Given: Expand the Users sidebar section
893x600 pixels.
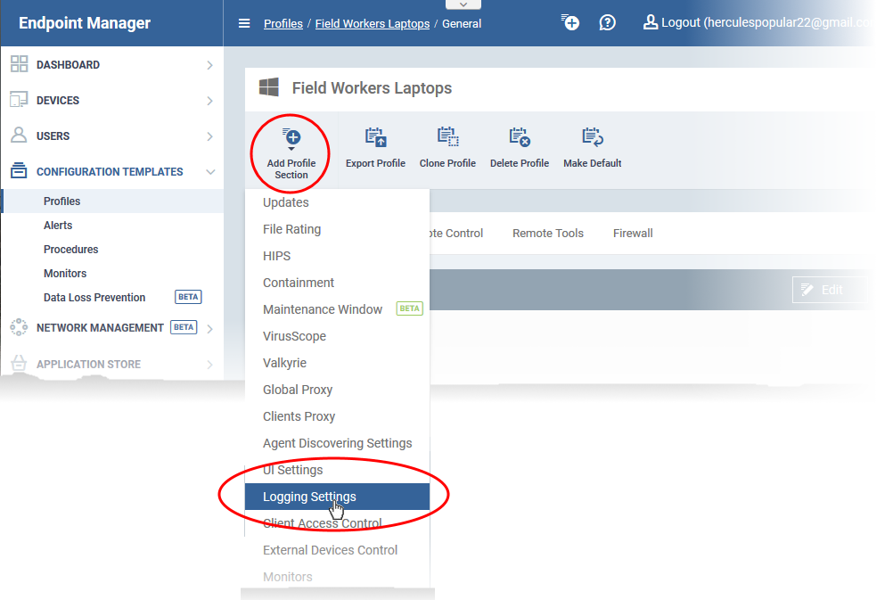Looking at the screenshot, I should (111, 136).
